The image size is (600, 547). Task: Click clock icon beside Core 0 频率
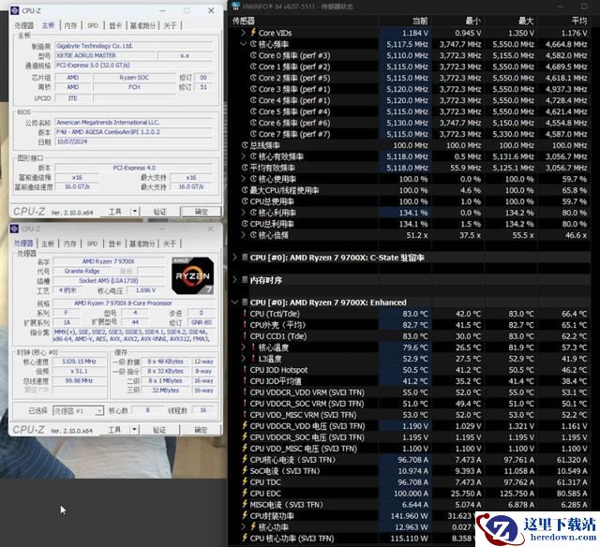253,55
